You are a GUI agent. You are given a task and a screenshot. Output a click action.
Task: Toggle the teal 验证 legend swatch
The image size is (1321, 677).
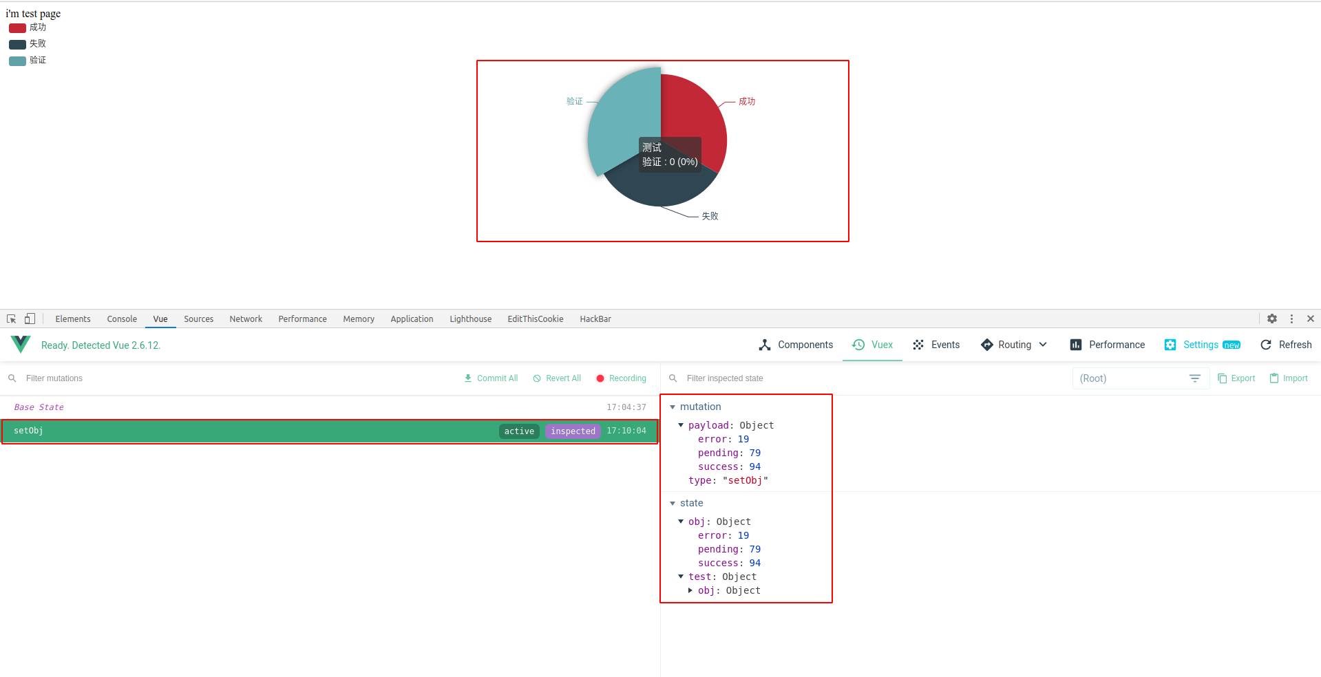coord(17,61)
